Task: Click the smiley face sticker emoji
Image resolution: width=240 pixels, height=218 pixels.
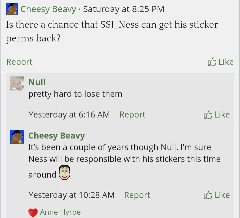Action: 65,172
